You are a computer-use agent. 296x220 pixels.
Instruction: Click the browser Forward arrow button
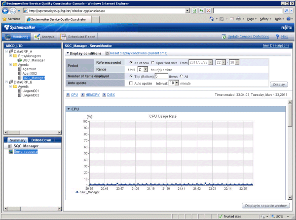point(13,11)
